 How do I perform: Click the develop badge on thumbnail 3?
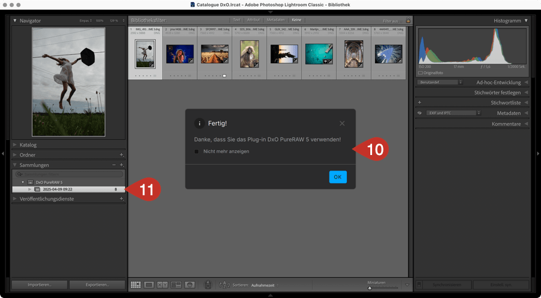coord(225,61)
